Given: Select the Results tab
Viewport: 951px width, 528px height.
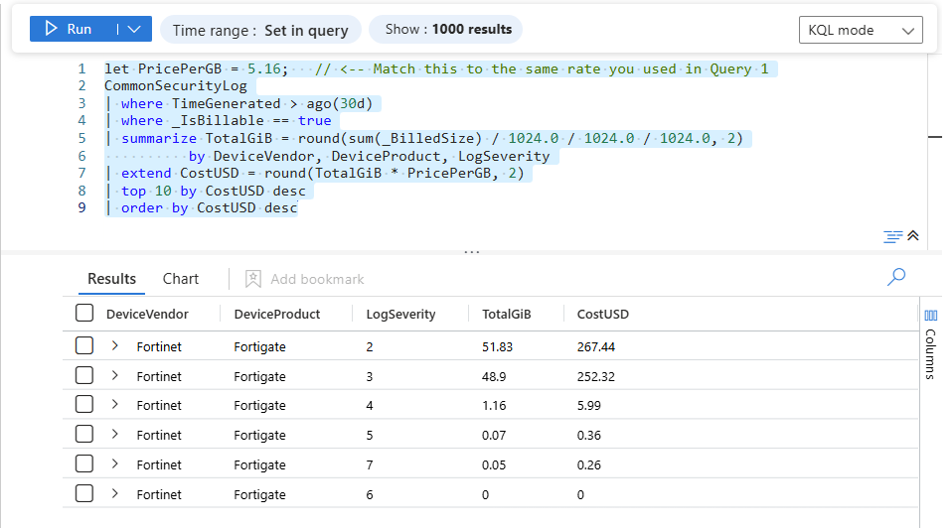Looking at the screenshot, I should [111, 279].
